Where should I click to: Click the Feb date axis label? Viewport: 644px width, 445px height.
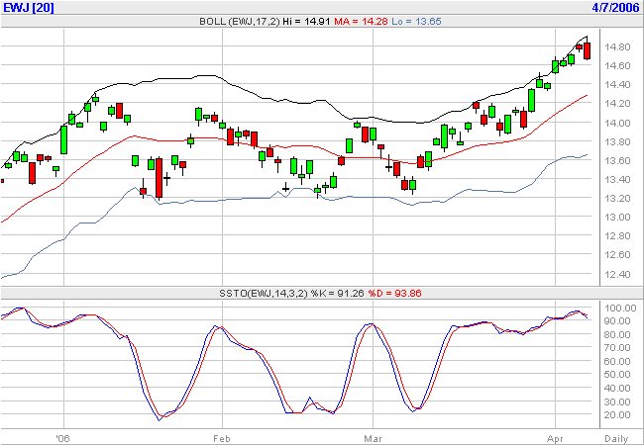(x=221, y=439)
